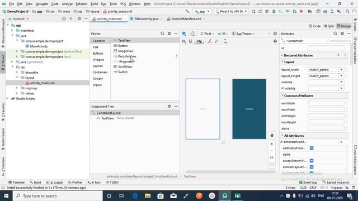Toggle the view options eye icon
Screen dimensions: 358x201
pyautogui.click(x=184, y=41)
